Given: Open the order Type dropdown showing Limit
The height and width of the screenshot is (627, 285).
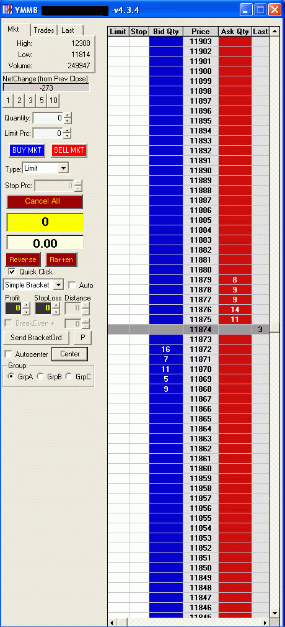Looking at the screenshot, I should pyautogui.click(x=63, y=168).
